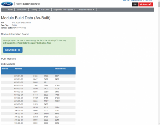Click the Module column header
Viewport: 160px width, 125px height.
(x=5, y=69)
